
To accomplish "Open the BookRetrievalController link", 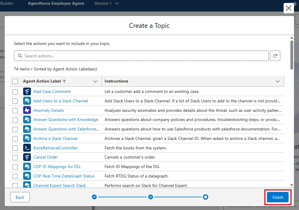I will pos(55,148).
